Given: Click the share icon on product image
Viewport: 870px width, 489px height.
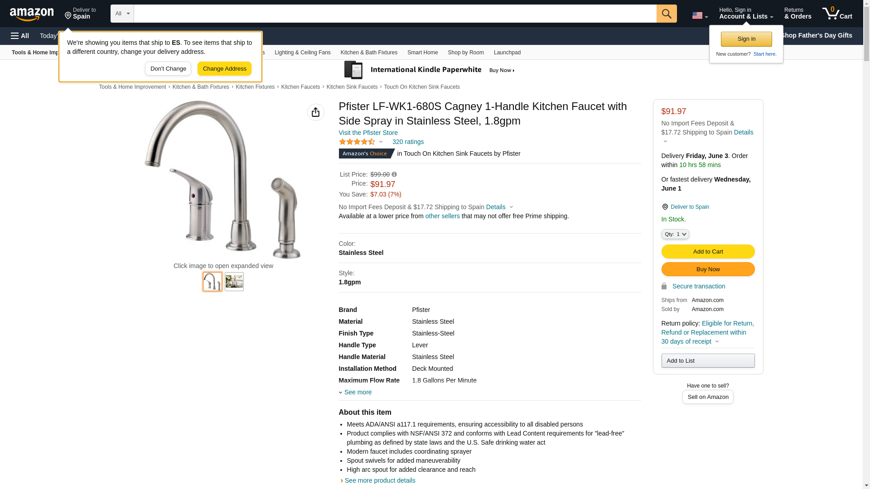Looking at the screenshot, I should pyautogui.click(x=315, y=112).
